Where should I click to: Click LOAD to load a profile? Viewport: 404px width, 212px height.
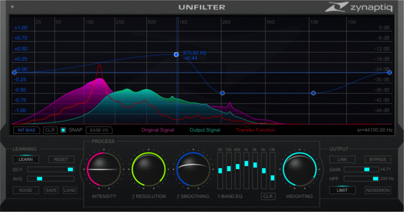(69, 190)
